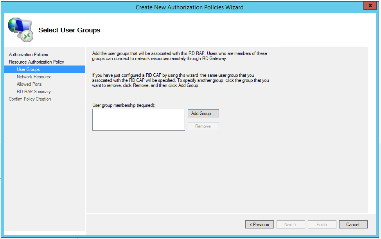Image resolution: width=381 pixels, height=239 pixels.
Task: Click the RD Gateway wizard icon
Action: tap(20, 30)
